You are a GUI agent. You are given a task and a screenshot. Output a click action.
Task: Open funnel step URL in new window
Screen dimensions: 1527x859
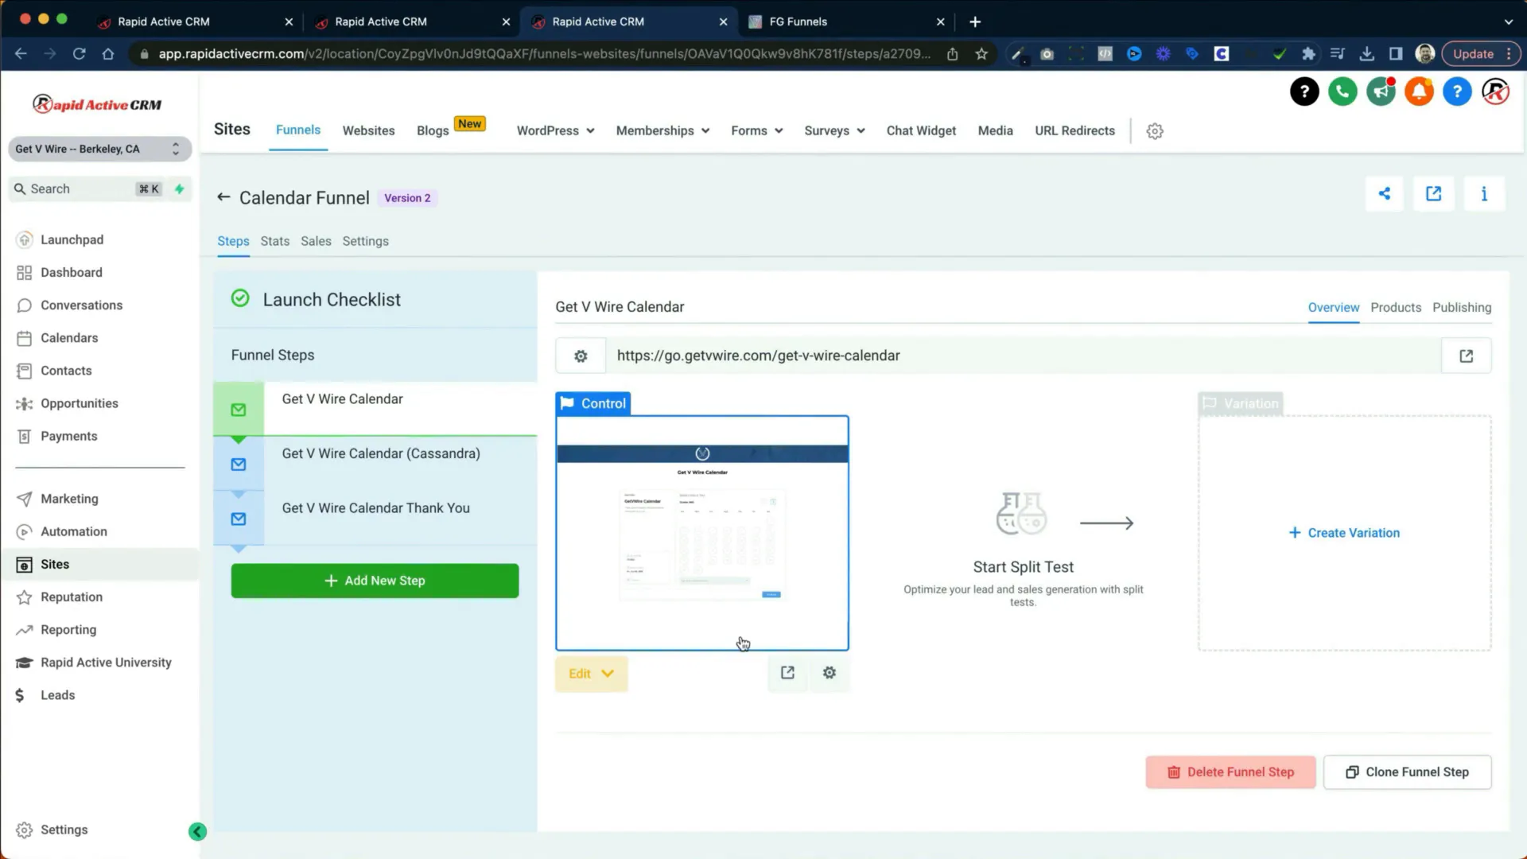1466,356
